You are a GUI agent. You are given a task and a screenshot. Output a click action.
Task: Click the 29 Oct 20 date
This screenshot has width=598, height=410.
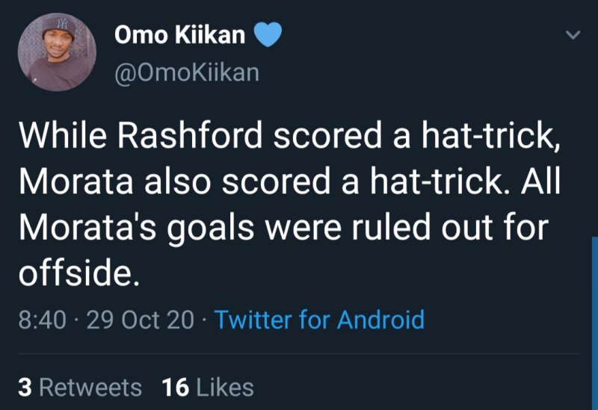tap(140, 320)
